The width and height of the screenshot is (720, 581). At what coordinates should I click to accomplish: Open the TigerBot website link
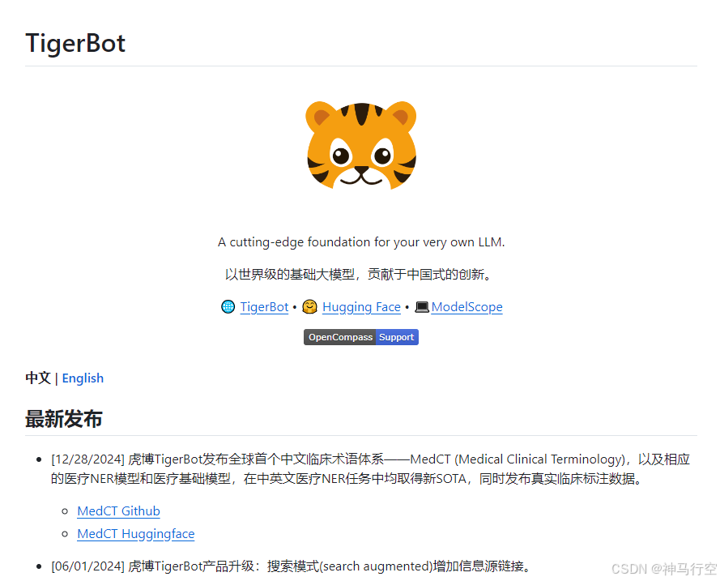click(264, 307)
